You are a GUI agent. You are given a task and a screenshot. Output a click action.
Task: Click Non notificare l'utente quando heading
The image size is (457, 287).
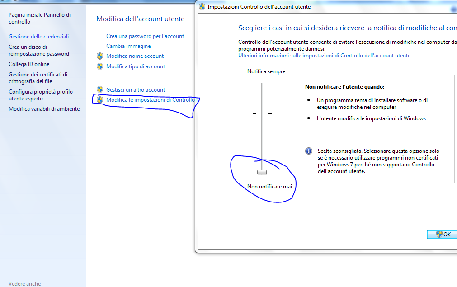coord(345,86)
